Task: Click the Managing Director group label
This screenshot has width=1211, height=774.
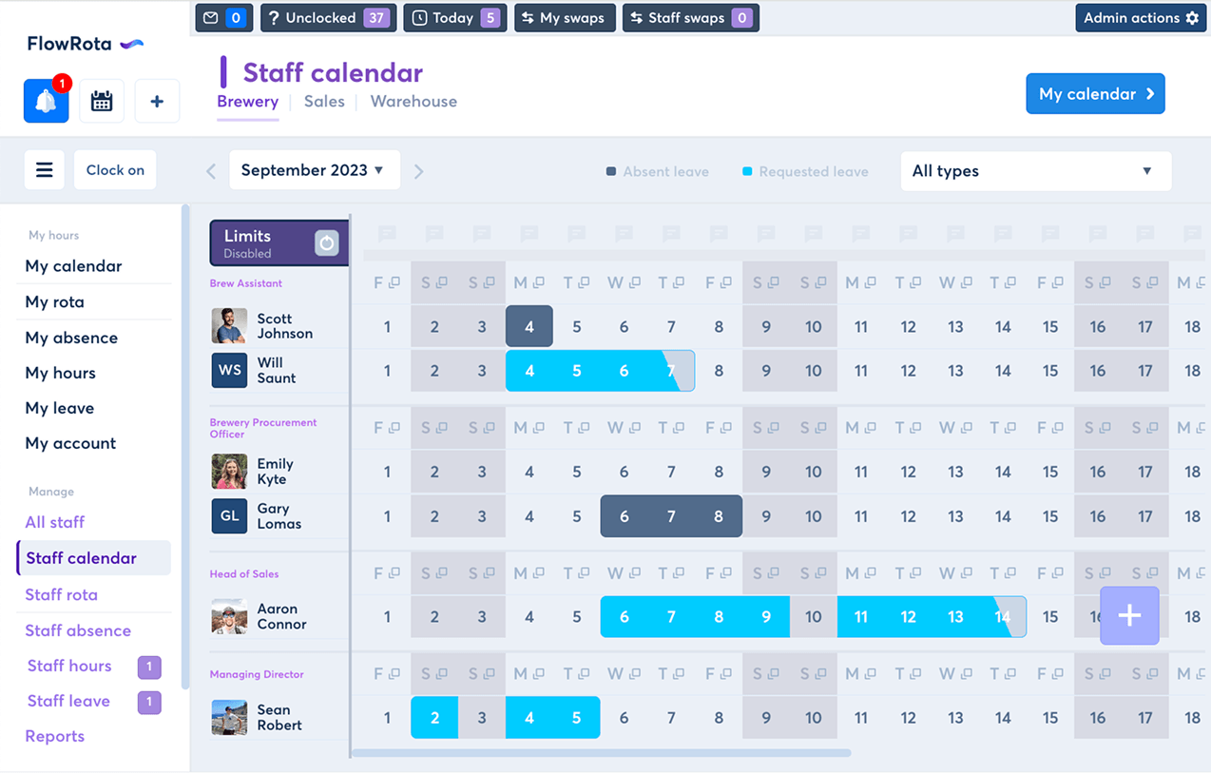Action: (x=257, y=674)
